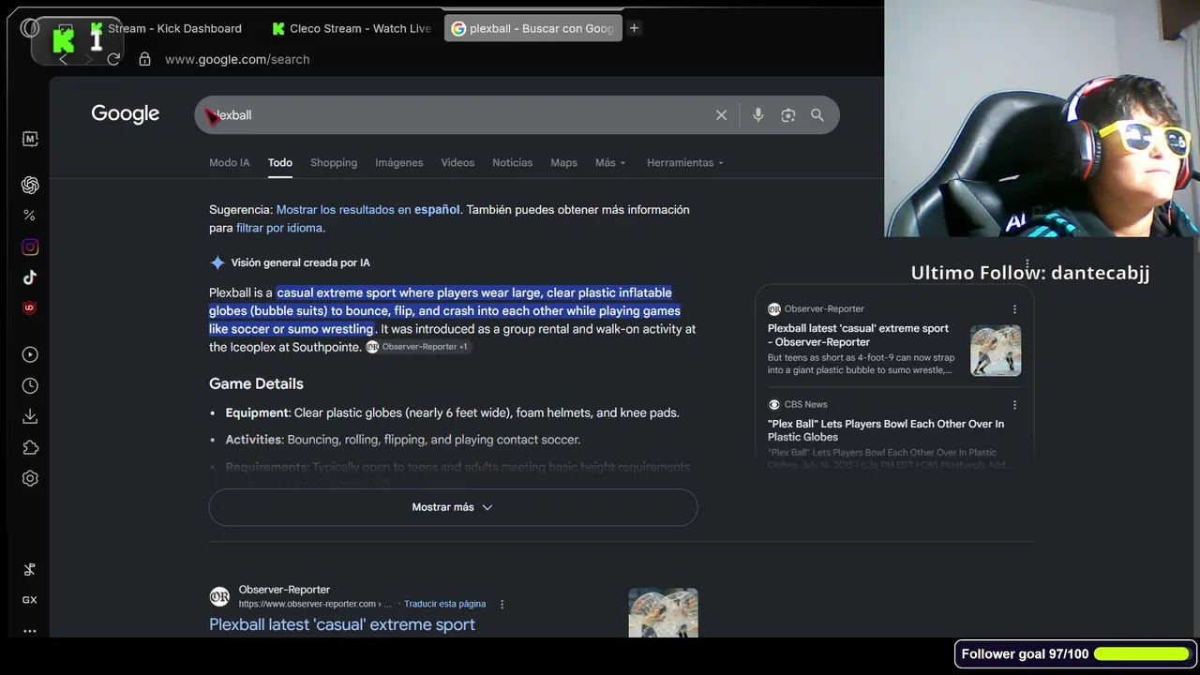Click Traducir esta página link
1200x675 pixels.
pyautogui.click(x=444, y=605)
